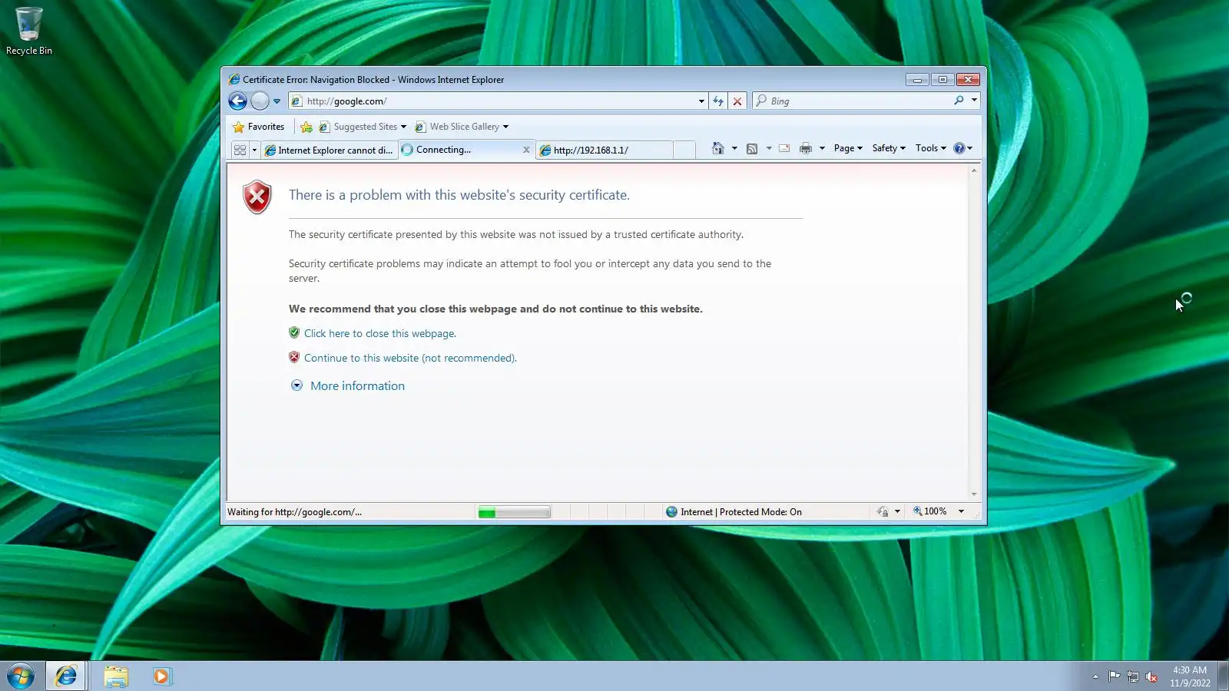1229x691 pixels.
Task: Go back using the Back arrow button
Action: [x=237, y=101]
